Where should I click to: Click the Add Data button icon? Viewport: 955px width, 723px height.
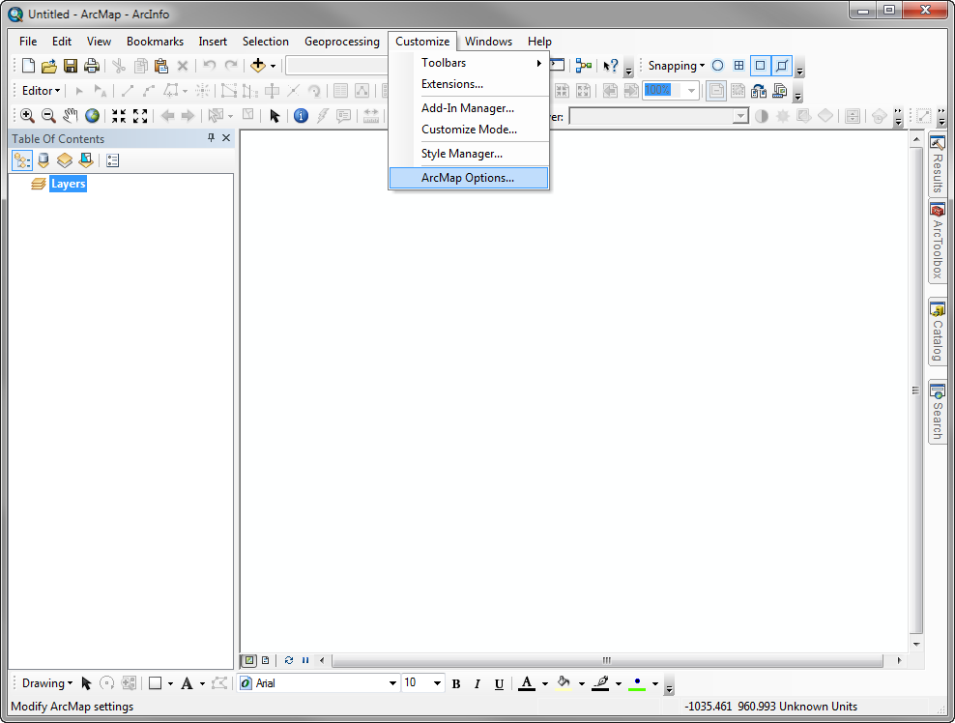257,66
